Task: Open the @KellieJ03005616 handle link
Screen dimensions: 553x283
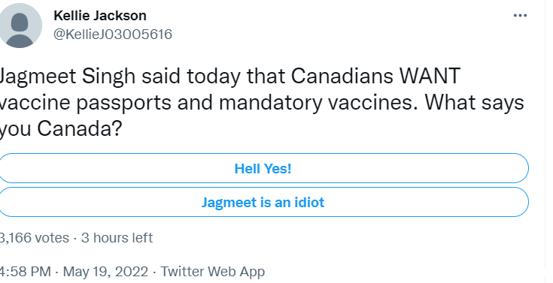Action: pos(113,34)
